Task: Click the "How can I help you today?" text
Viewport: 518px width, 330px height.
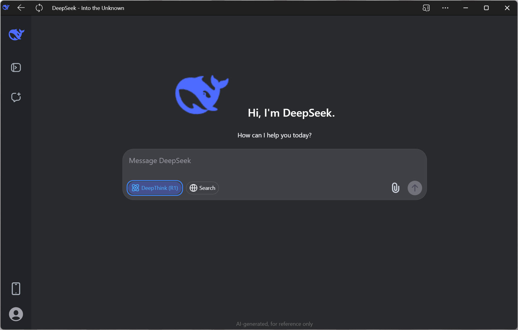Action: coord(274,135)
